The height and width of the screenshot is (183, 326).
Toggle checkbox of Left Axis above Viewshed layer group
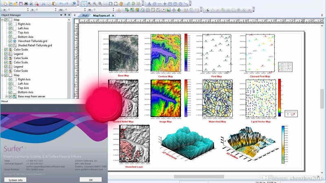11,28
